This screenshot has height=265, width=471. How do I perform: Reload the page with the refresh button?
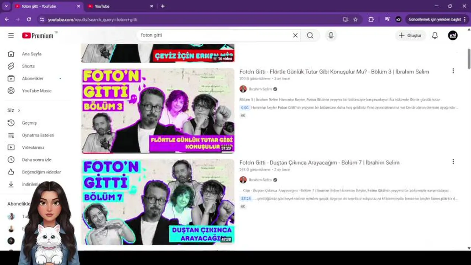[x=29, y=20]
